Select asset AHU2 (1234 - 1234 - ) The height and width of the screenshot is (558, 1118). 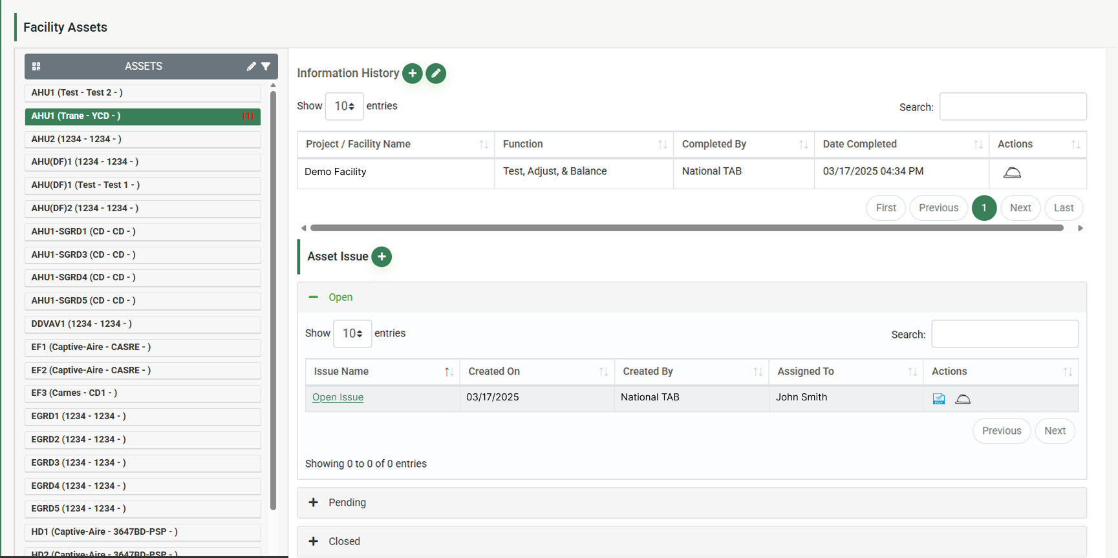coord(143,139)
